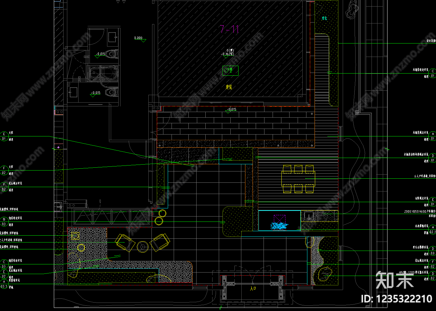Click the yellow "建筑" label
Viewport: 436px width, 311px height.
click(x=229, y=87)
